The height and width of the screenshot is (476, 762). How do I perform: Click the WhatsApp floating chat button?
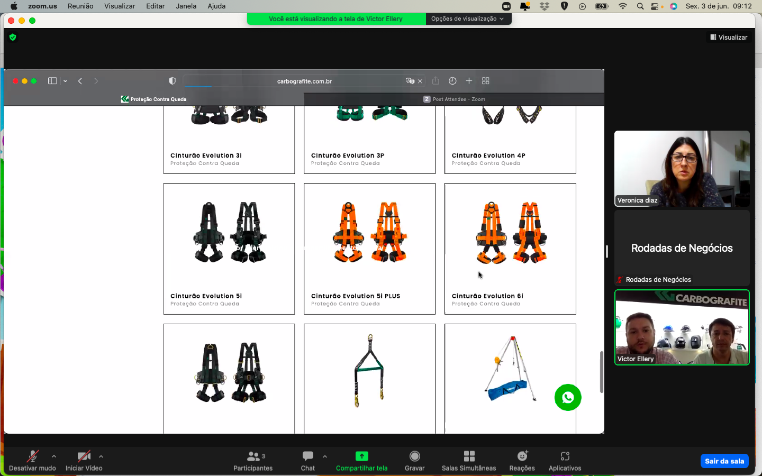(x=568, y=397)
